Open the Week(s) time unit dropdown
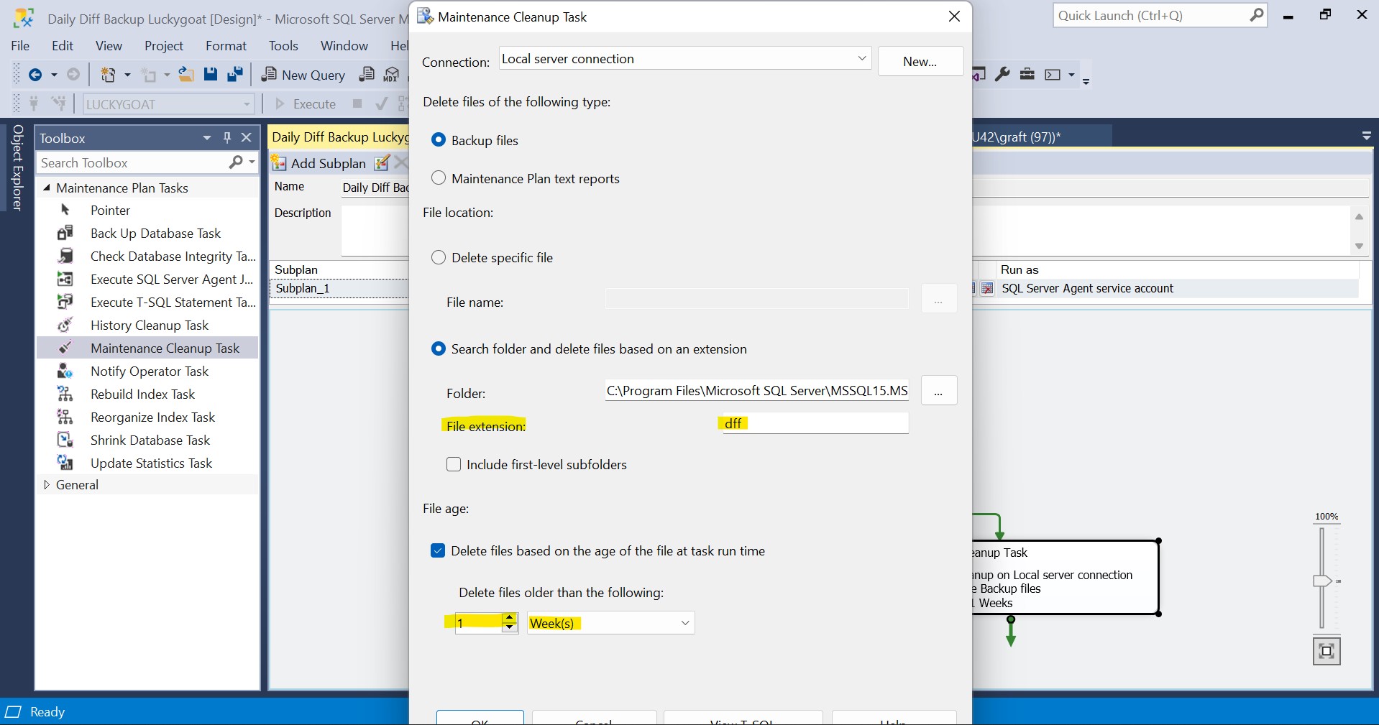Screen dimensions: 1379x725 pyautogui.click(x=684, y=623)
